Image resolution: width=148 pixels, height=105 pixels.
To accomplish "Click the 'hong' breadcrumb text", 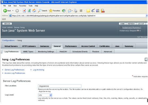I will click(x=20, y=40).
